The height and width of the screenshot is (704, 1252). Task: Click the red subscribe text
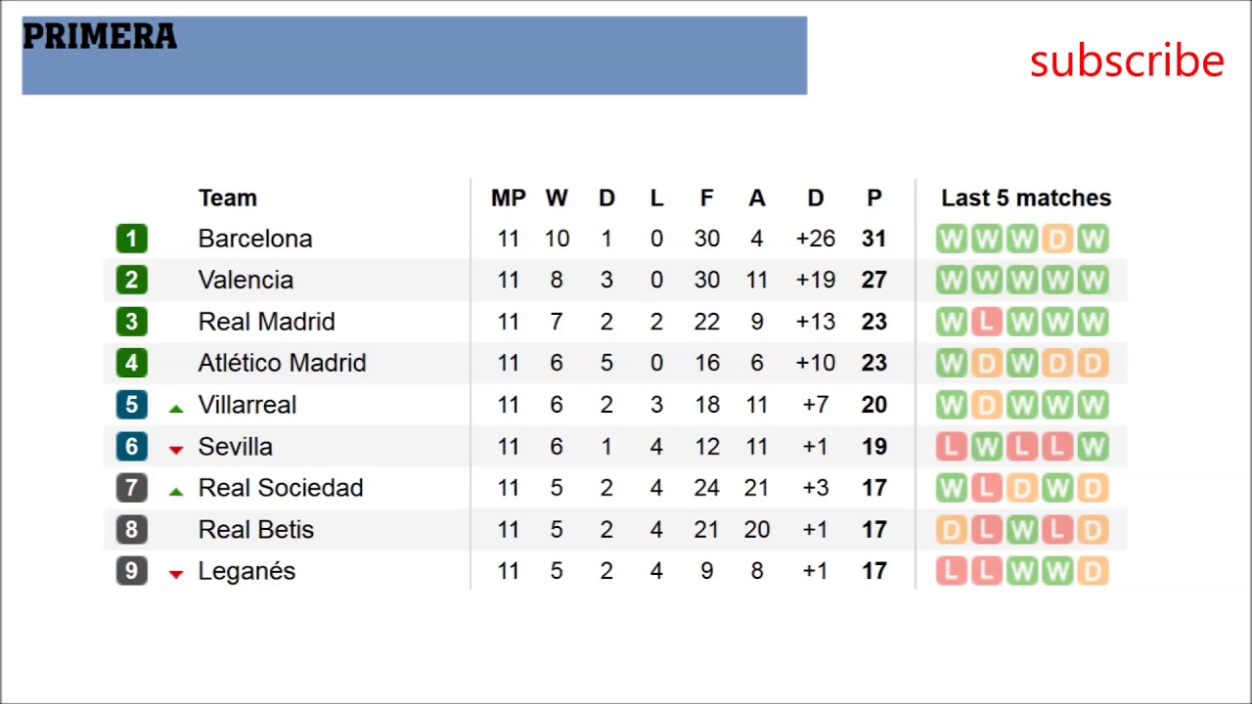(1127, 61)
